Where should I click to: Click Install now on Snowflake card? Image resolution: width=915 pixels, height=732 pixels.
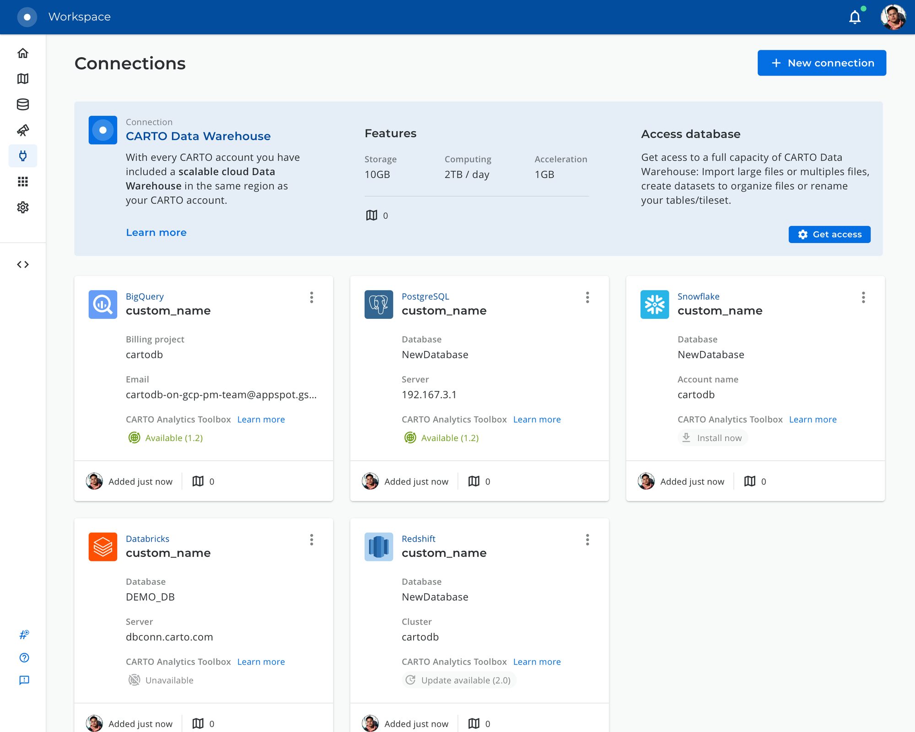(712, 438)
